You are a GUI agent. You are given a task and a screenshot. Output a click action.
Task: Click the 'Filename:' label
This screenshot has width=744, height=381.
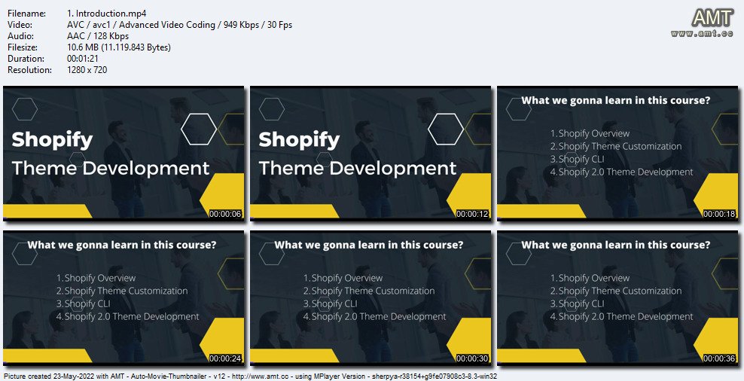point(26,14)
